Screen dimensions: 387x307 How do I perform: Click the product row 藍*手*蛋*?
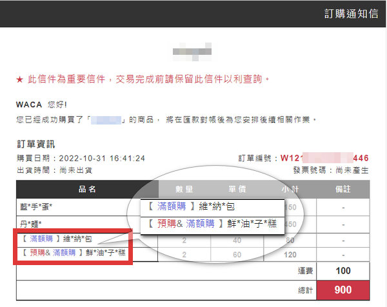pos(36,207)
